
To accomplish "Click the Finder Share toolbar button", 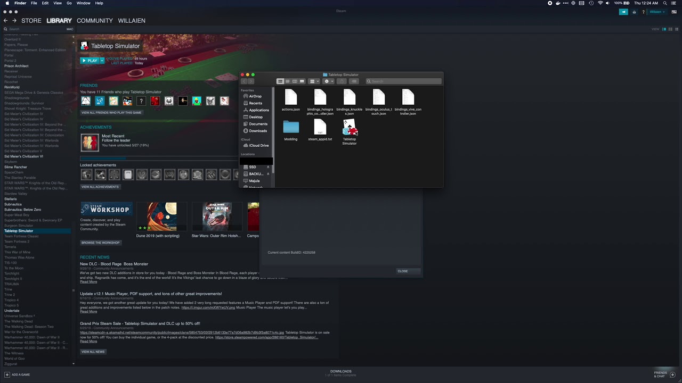I will [342, 81].
